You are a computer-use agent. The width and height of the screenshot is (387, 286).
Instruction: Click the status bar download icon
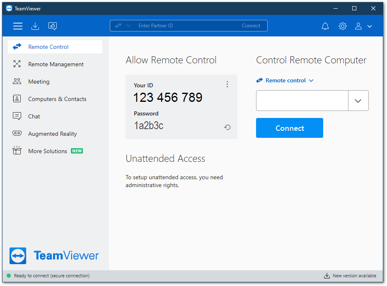(x=327, y=276)
